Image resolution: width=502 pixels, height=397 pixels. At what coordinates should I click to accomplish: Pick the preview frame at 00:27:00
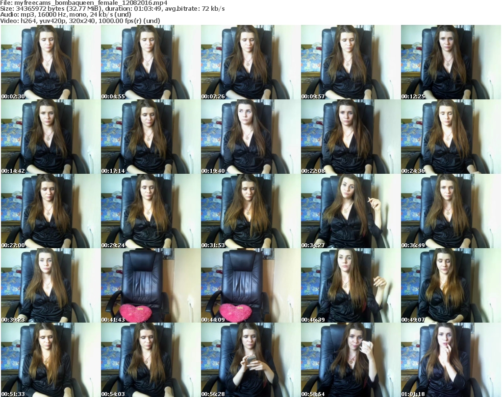[x=50, y=211]
